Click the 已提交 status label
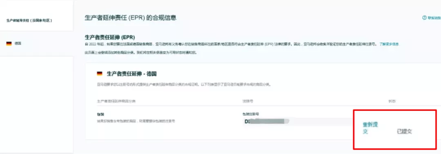Screen dimensions: 441x154 [404, 131]
